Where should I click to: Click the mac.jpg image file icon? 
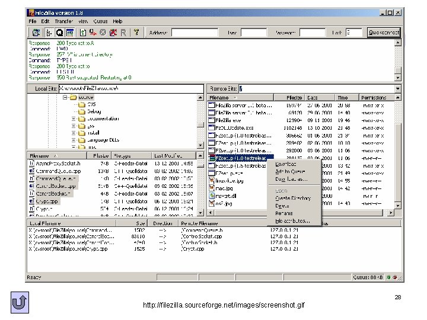coord(212,188)
